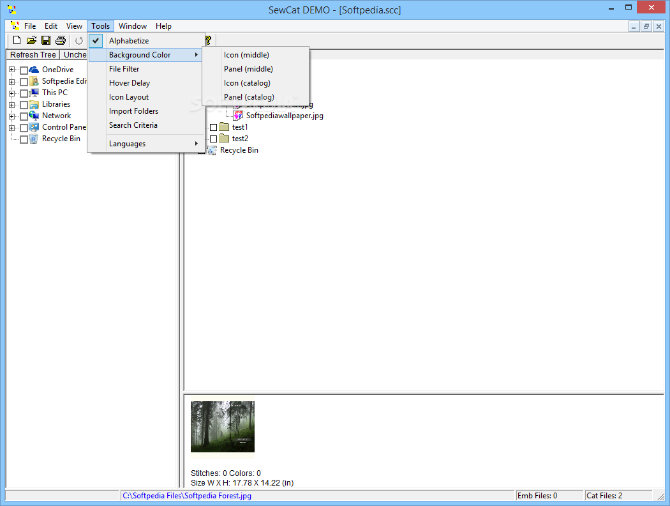Click the Emb Files: 0 status entry

pyautogui.click(x=549, y=496)
